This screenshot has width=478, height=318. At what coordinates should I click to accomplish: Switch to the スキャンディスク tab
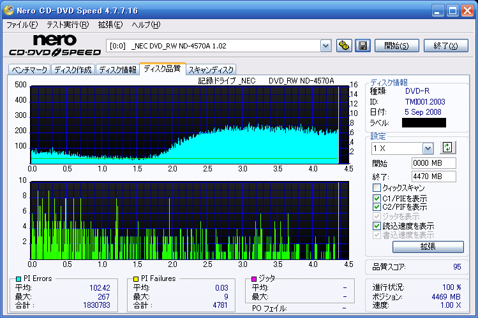point(211,70)
